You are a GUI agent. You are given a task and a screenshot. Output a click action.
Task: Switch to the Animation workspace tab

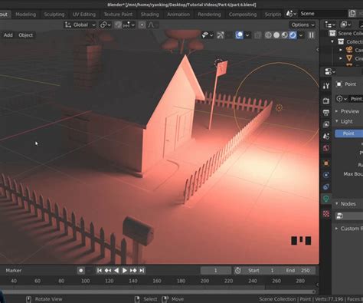[x=178, y=15]
